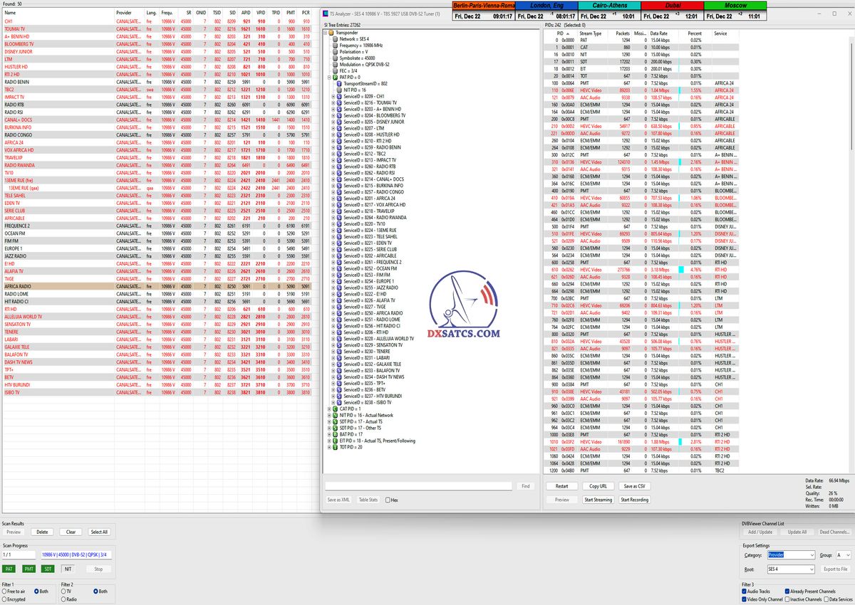Screen dimensions: 855x605
Task: Expand ServiceID 8209 - CH1 tree node
Action: [x=333, y=96]
